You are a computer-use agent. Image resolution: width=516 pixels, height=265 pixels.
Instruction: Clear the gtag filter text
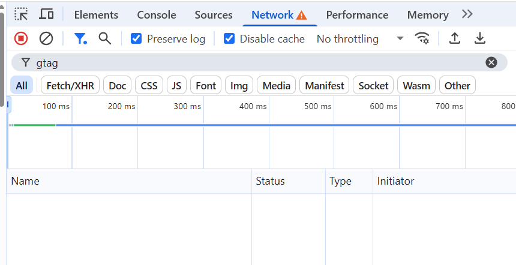[x=491, y=62]
